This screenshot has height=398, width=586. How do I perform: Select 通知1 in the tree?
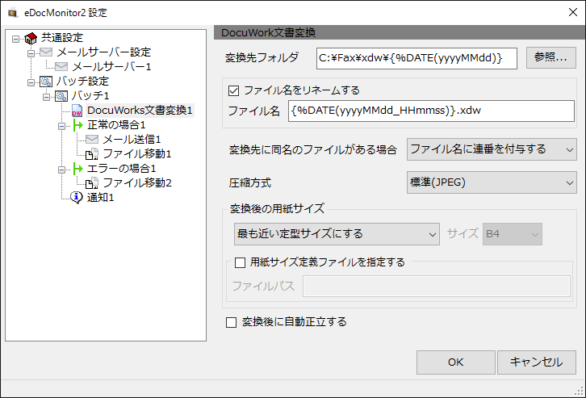pos(101,197)
